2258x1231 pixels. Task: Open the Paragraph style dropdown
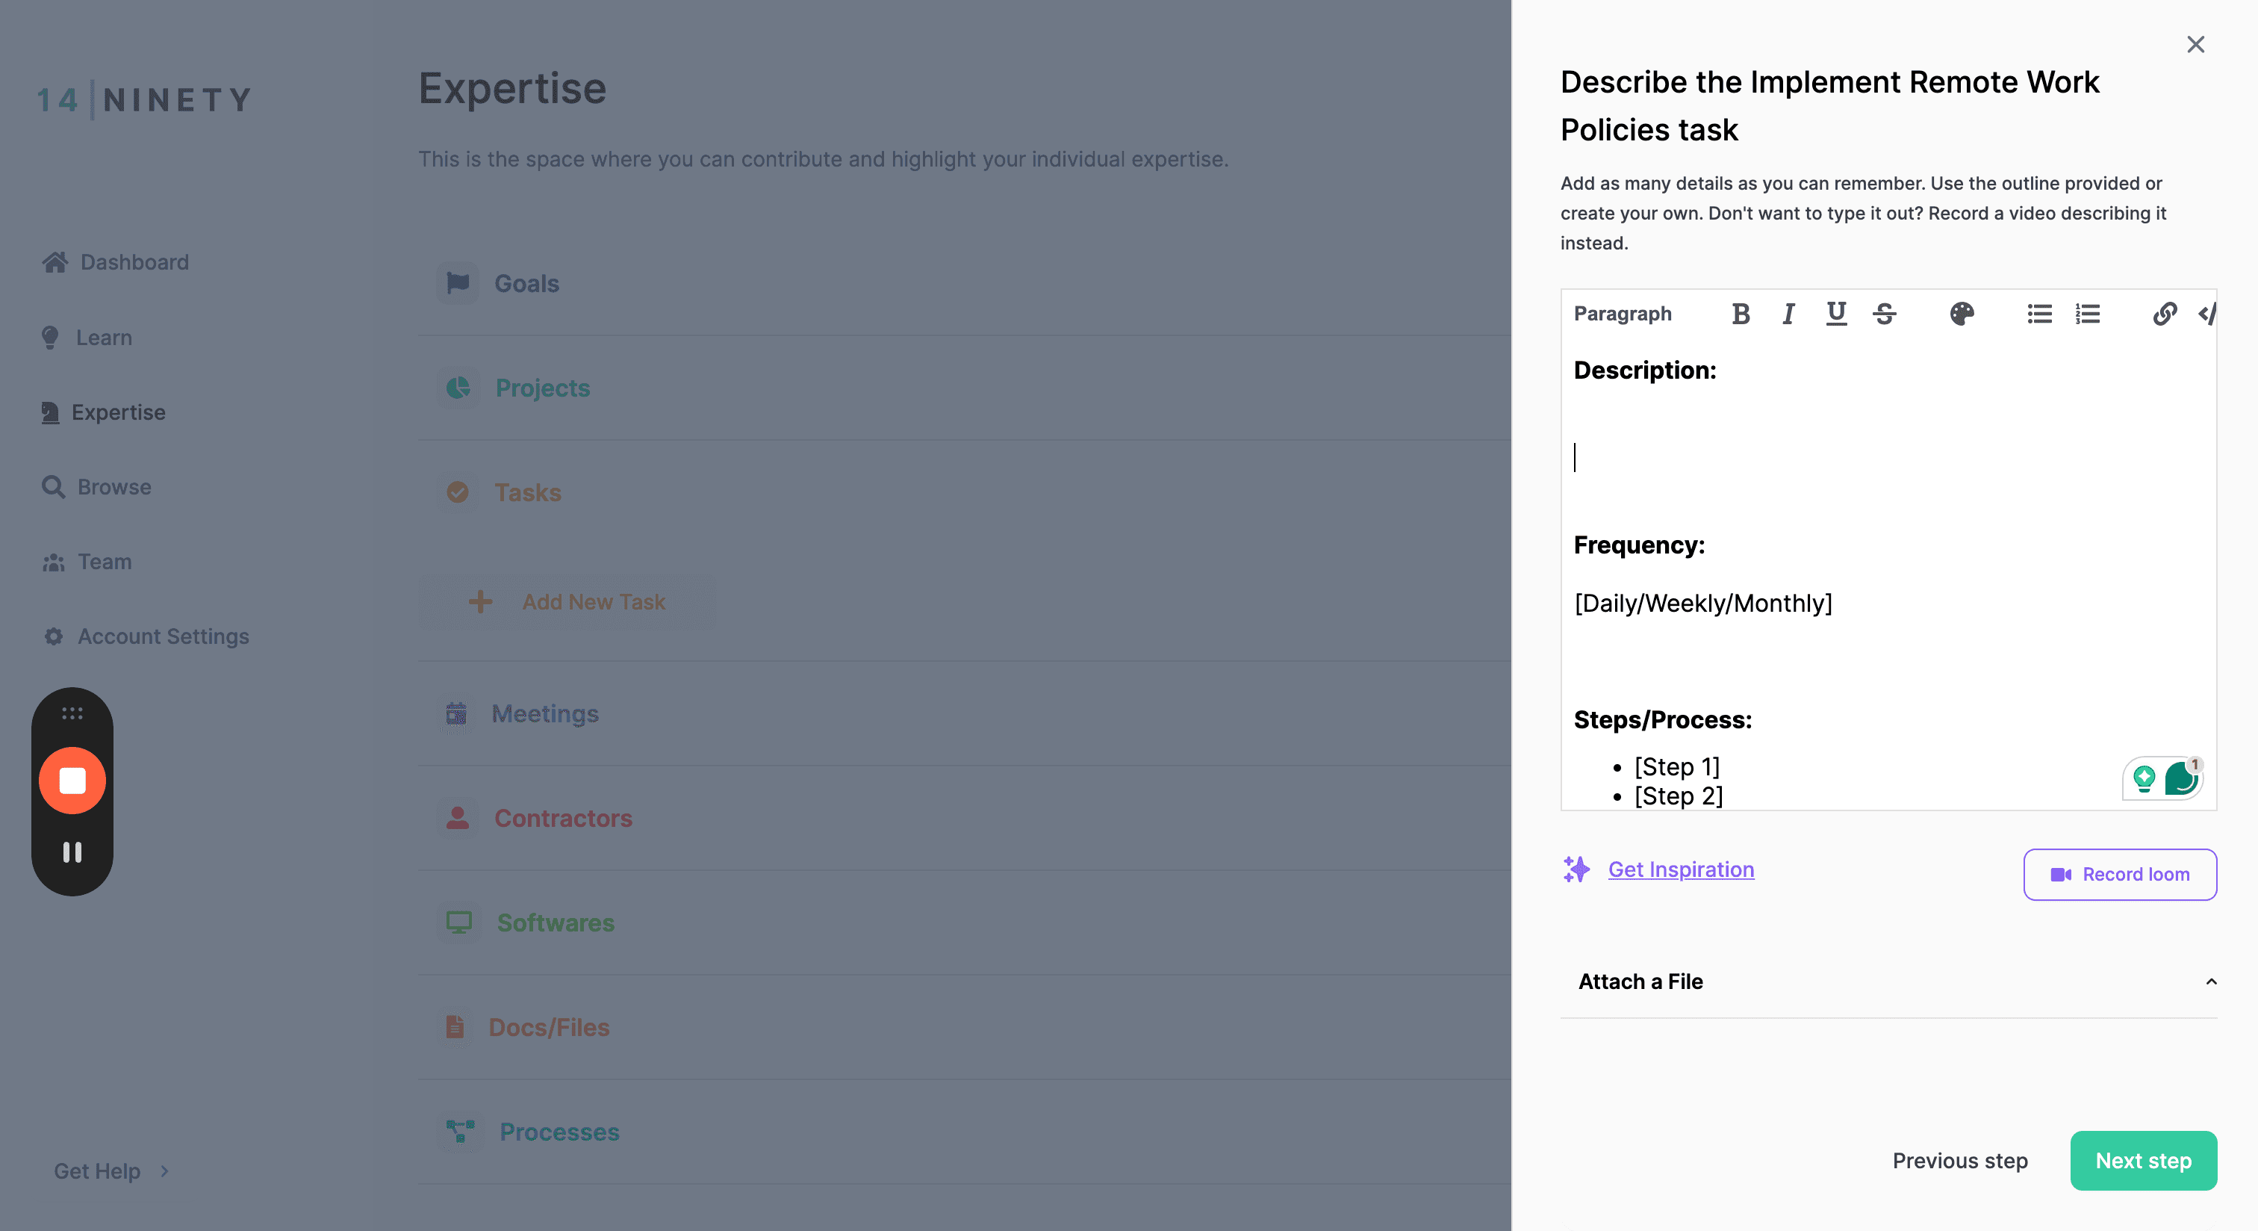pyautogui.click(x=1623, y=314)
